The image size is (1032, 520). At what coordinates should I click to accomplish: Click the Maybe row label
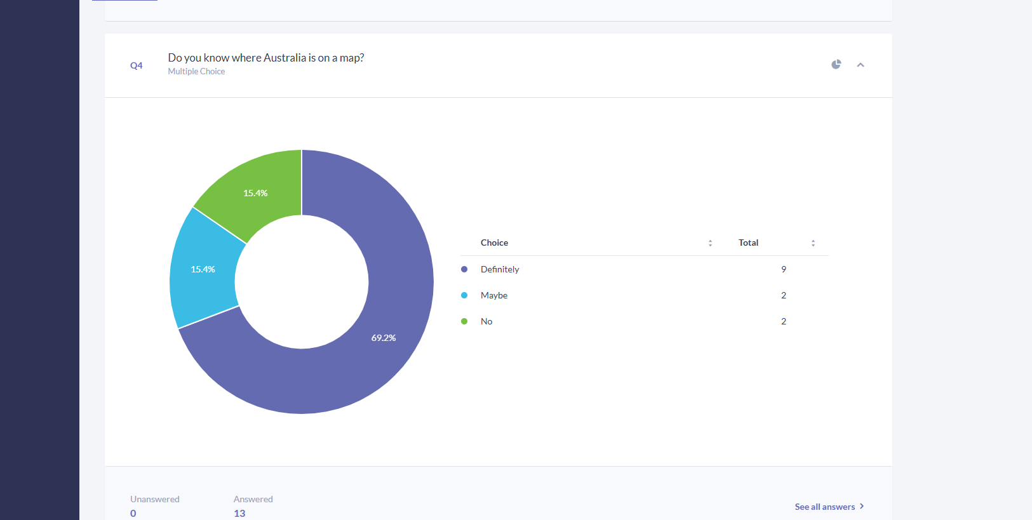click(494, 295)
